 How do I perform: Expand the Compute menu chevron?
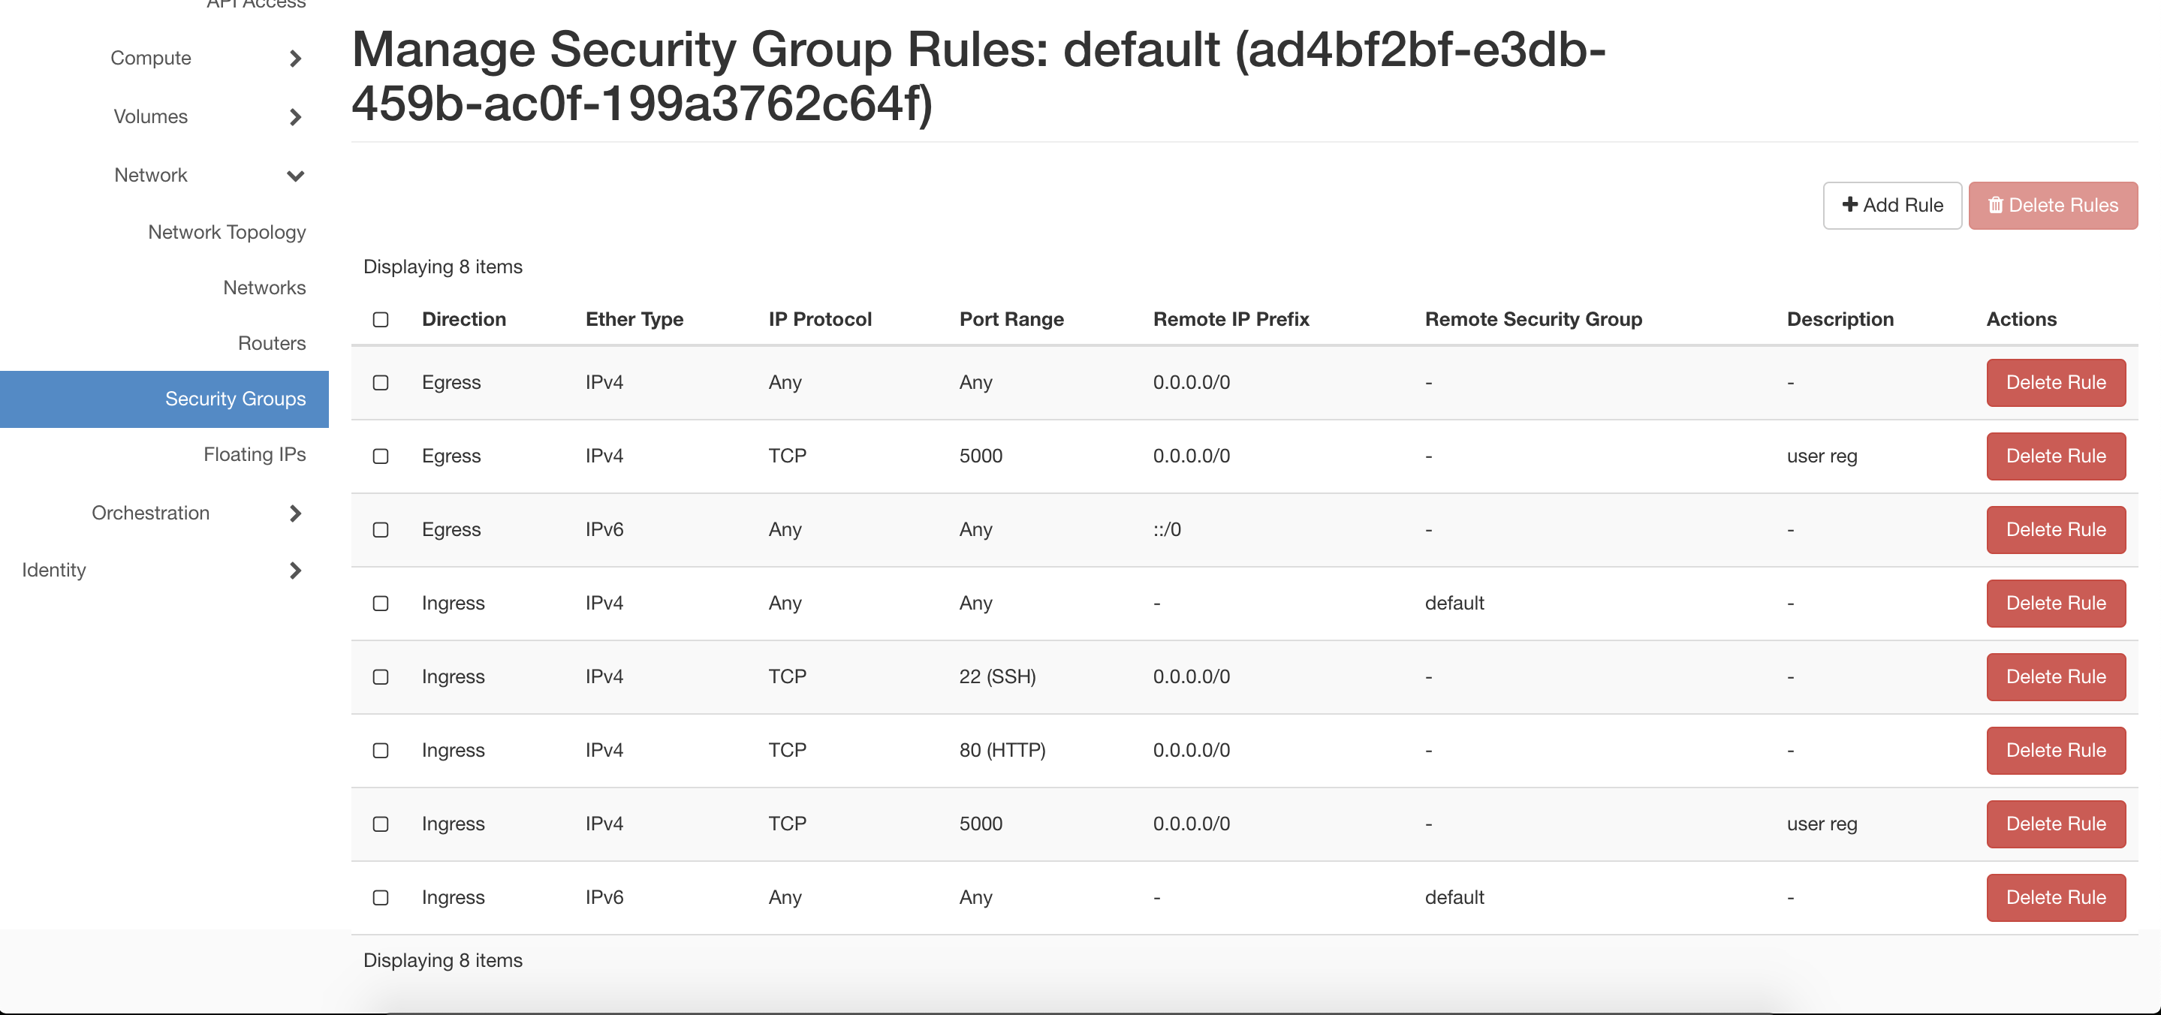pos(294,59)
